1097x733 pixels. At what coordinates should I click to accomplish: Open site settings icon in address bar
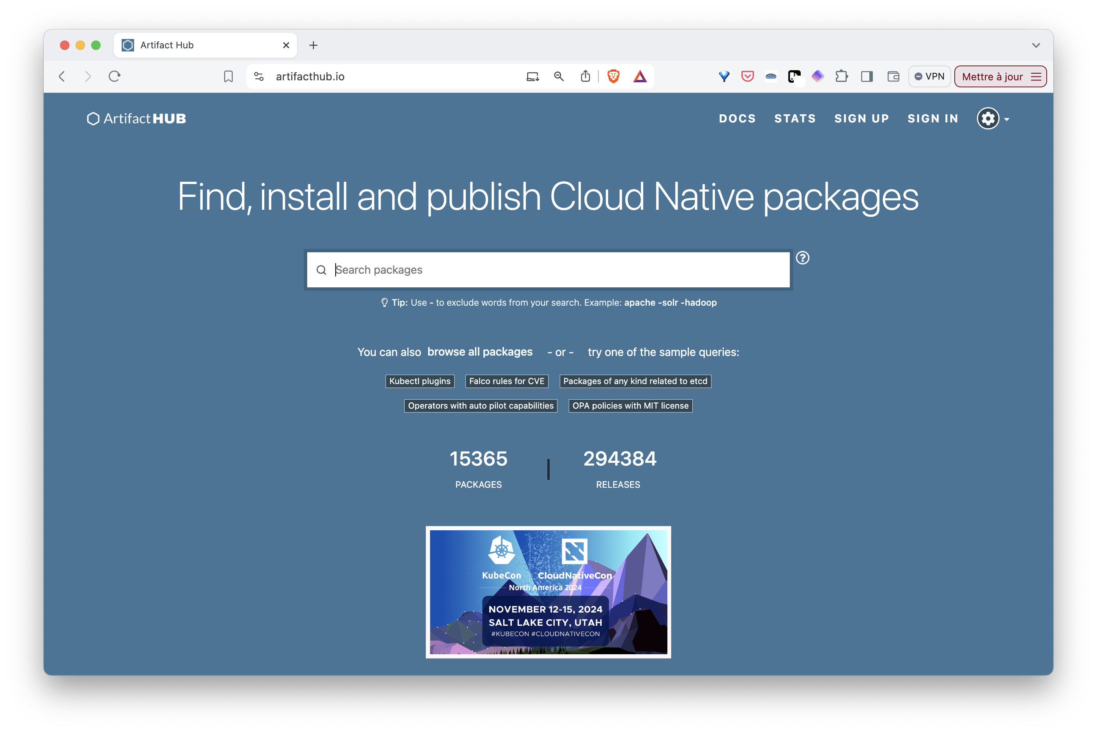pyautogui.click(x=259, y=76)
